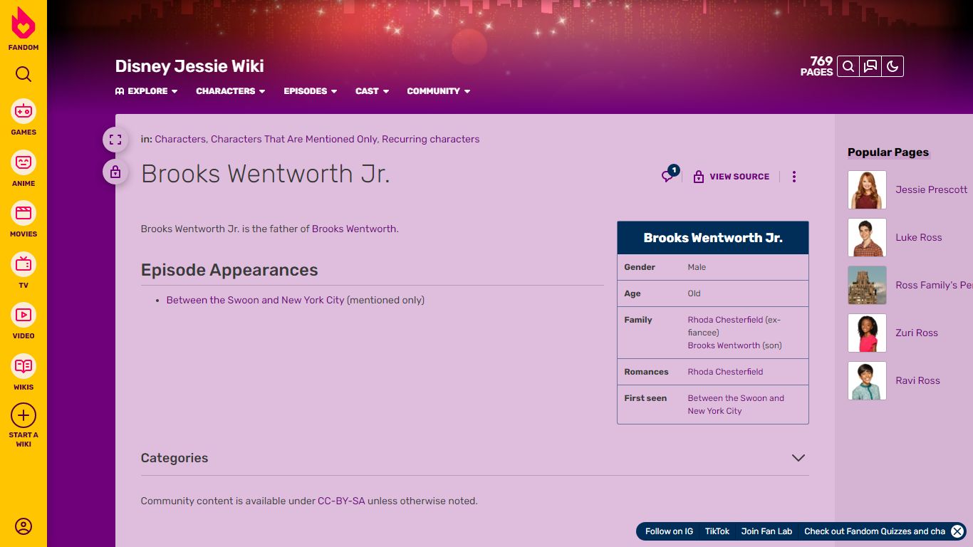The height and width of the screenshot is (547, 973).
Task: Open Recurring characters category link
Action: [x=431, y=140]
